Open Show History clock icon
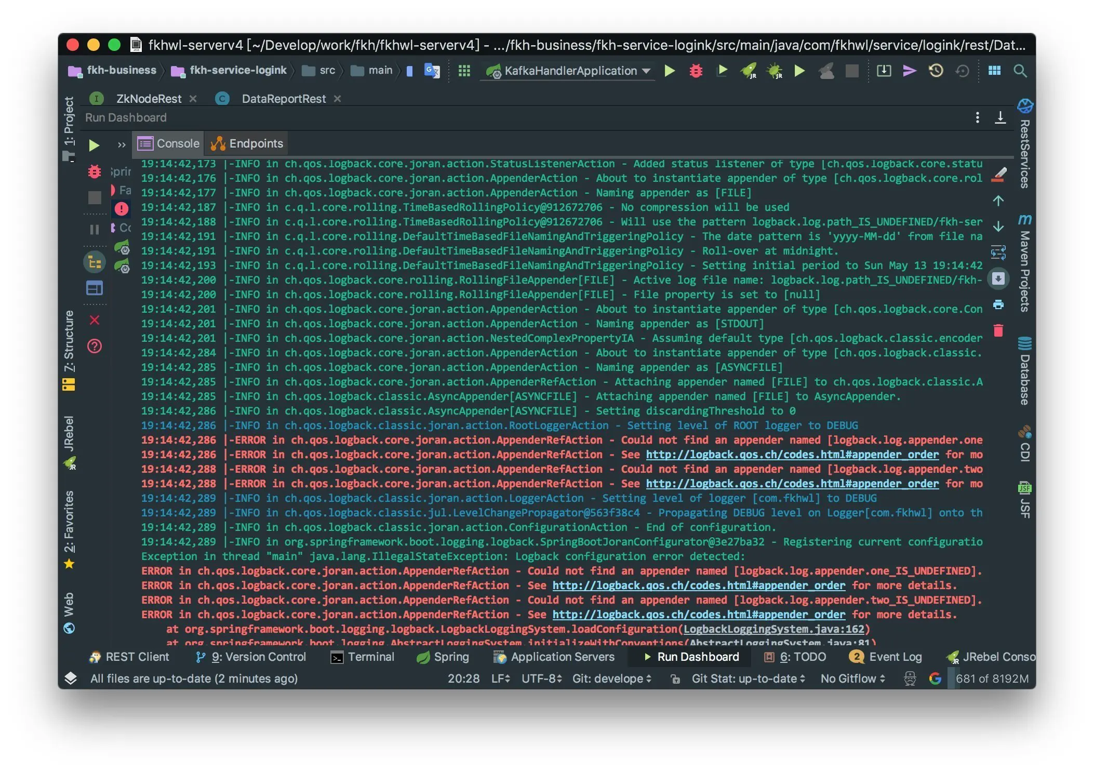This screenshot has width=1094, height=772. (x=936, y=71)
